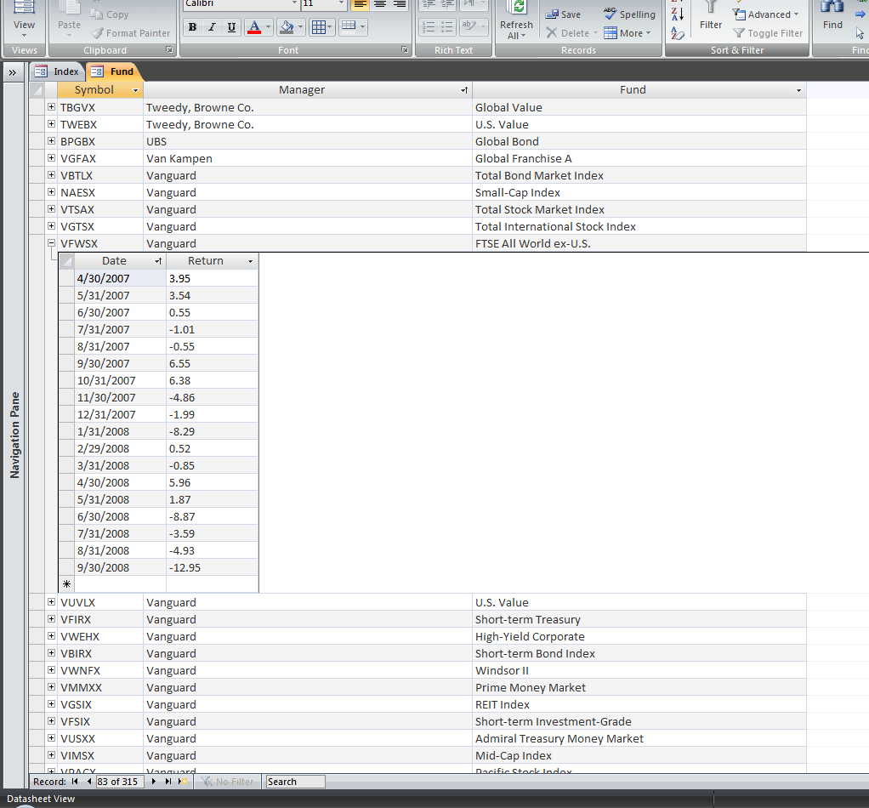
Task: Sort descending with the Z-to-A icon
Action: (x=677, y=14)
